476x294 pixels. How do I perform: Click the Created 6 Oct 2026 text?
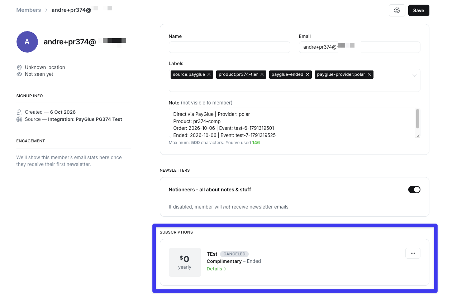pyautogui.click(x=50, y=112)
